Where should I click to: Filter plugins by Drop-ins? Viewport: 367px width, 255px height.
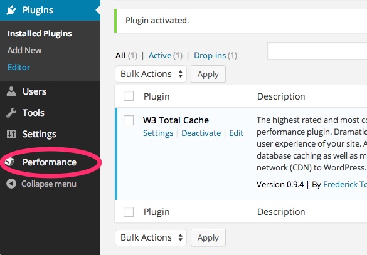[210, 56]
